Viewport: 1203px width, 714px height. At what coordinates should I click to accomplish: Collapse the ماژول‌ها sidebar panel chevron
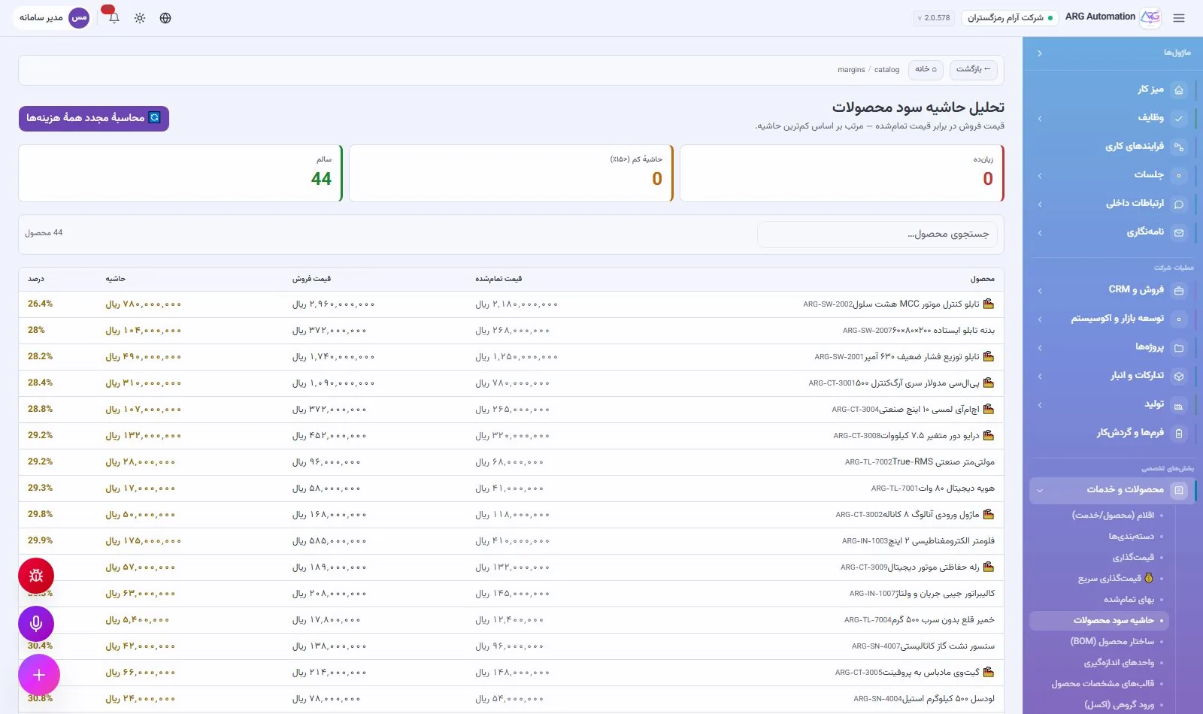[1040, 53]
